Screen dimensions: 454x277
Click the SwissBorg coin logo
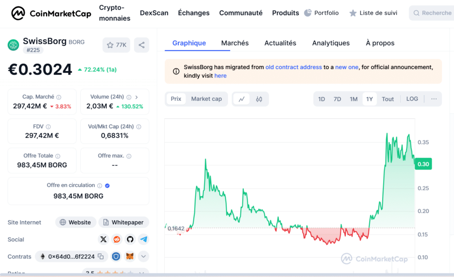pyautogui.click(x=13, y=45)
